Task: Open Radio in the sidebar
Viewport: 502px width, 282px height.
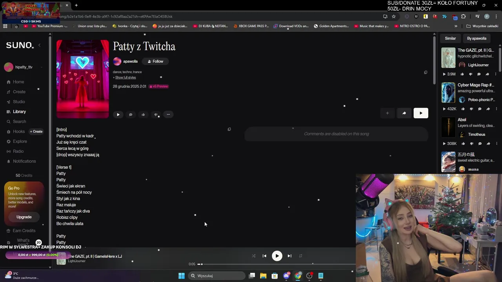Action: (18, 151)
